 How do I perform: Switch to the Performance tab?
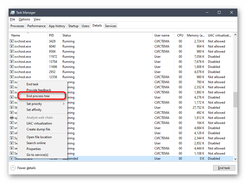coord(36,26)
